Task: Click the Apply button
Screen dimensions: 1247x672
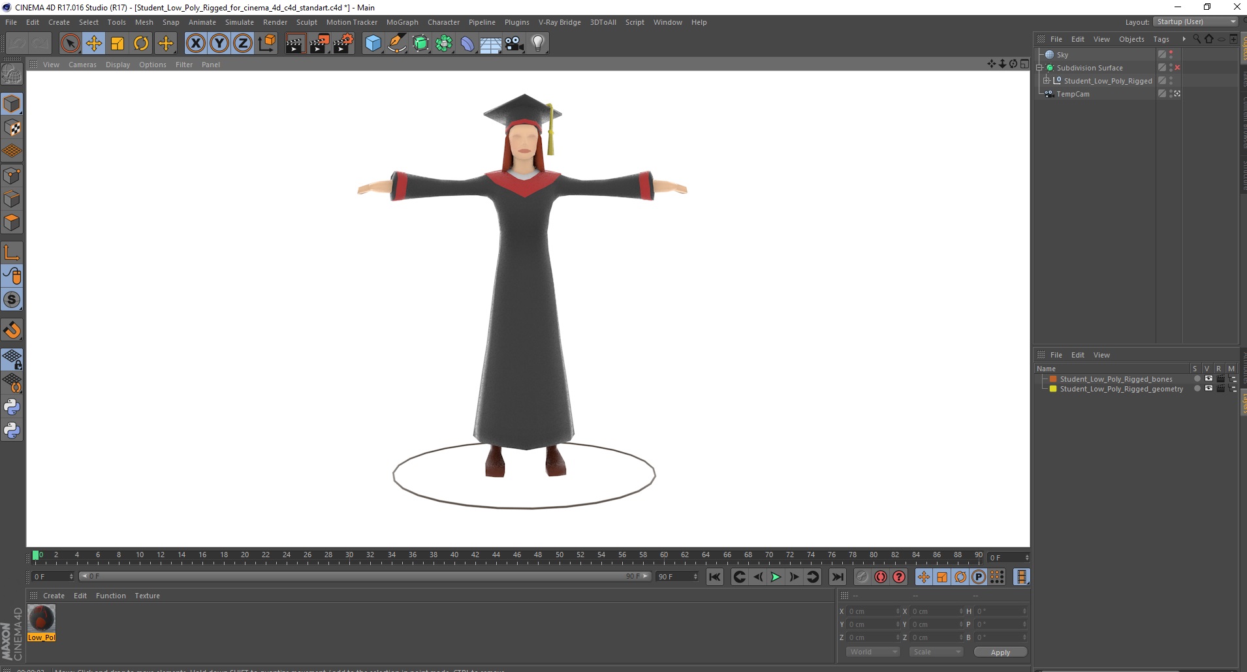Action: click(x=1000, y=652)
